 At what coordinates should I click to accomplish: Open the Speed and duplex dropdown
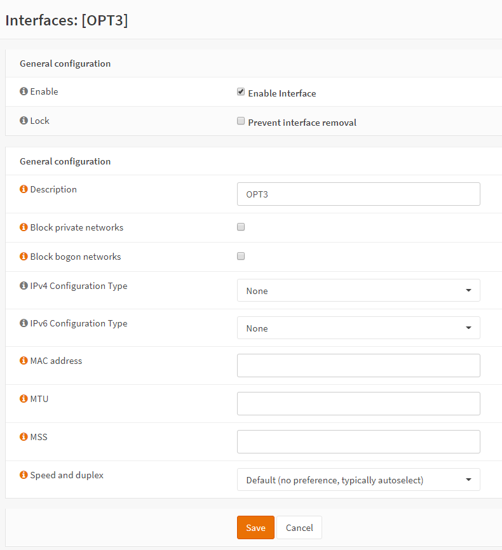[x=358, y=480]
